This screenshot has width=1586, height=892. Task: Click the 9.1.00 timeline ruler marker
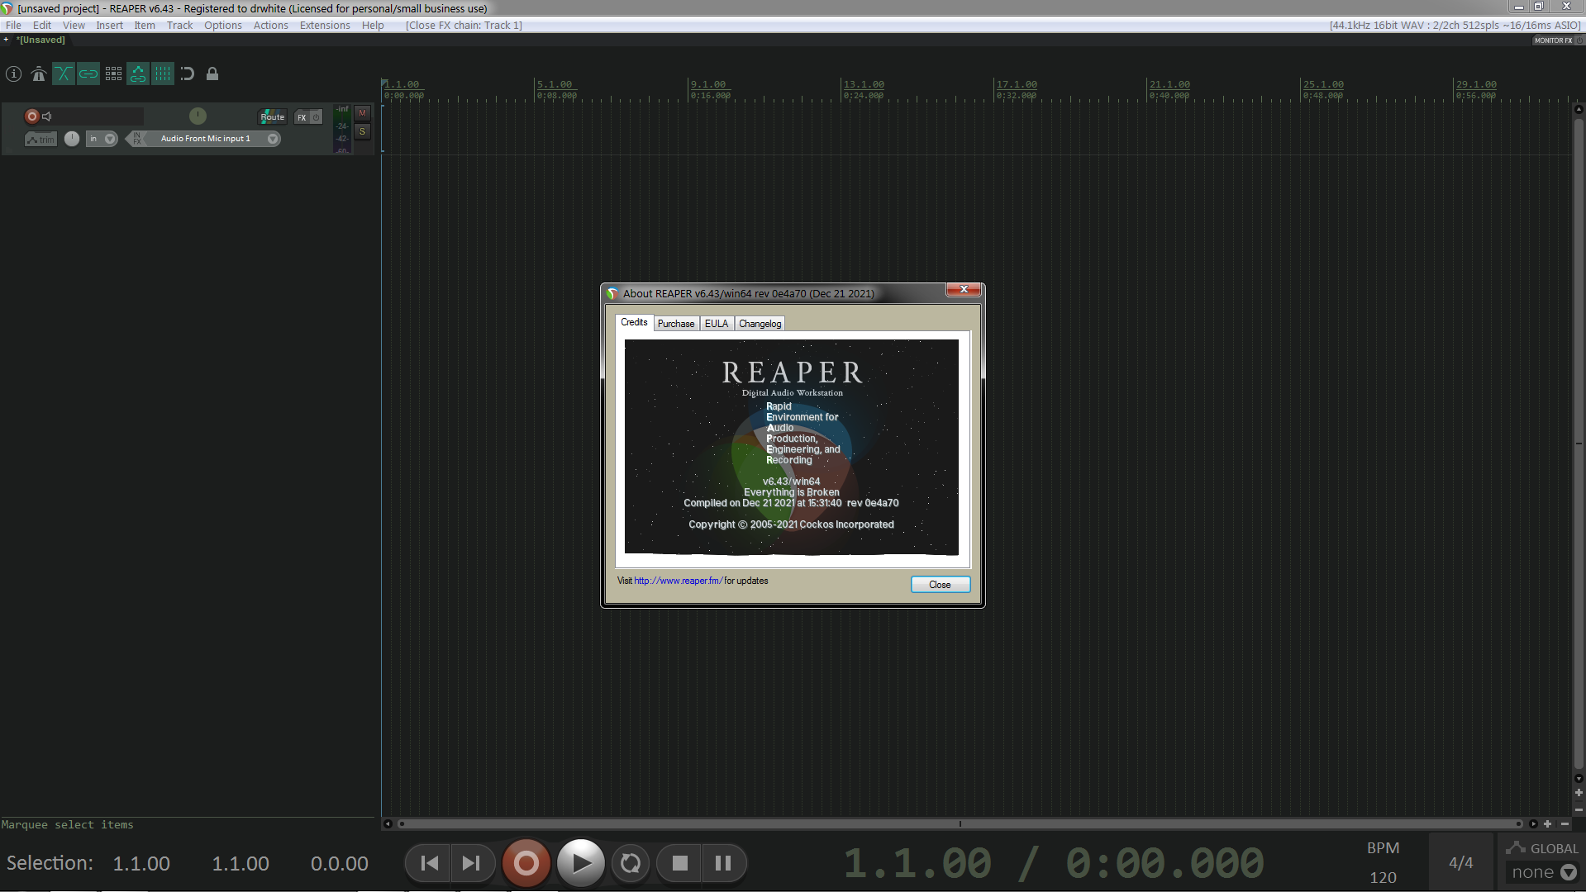(708, 84)
